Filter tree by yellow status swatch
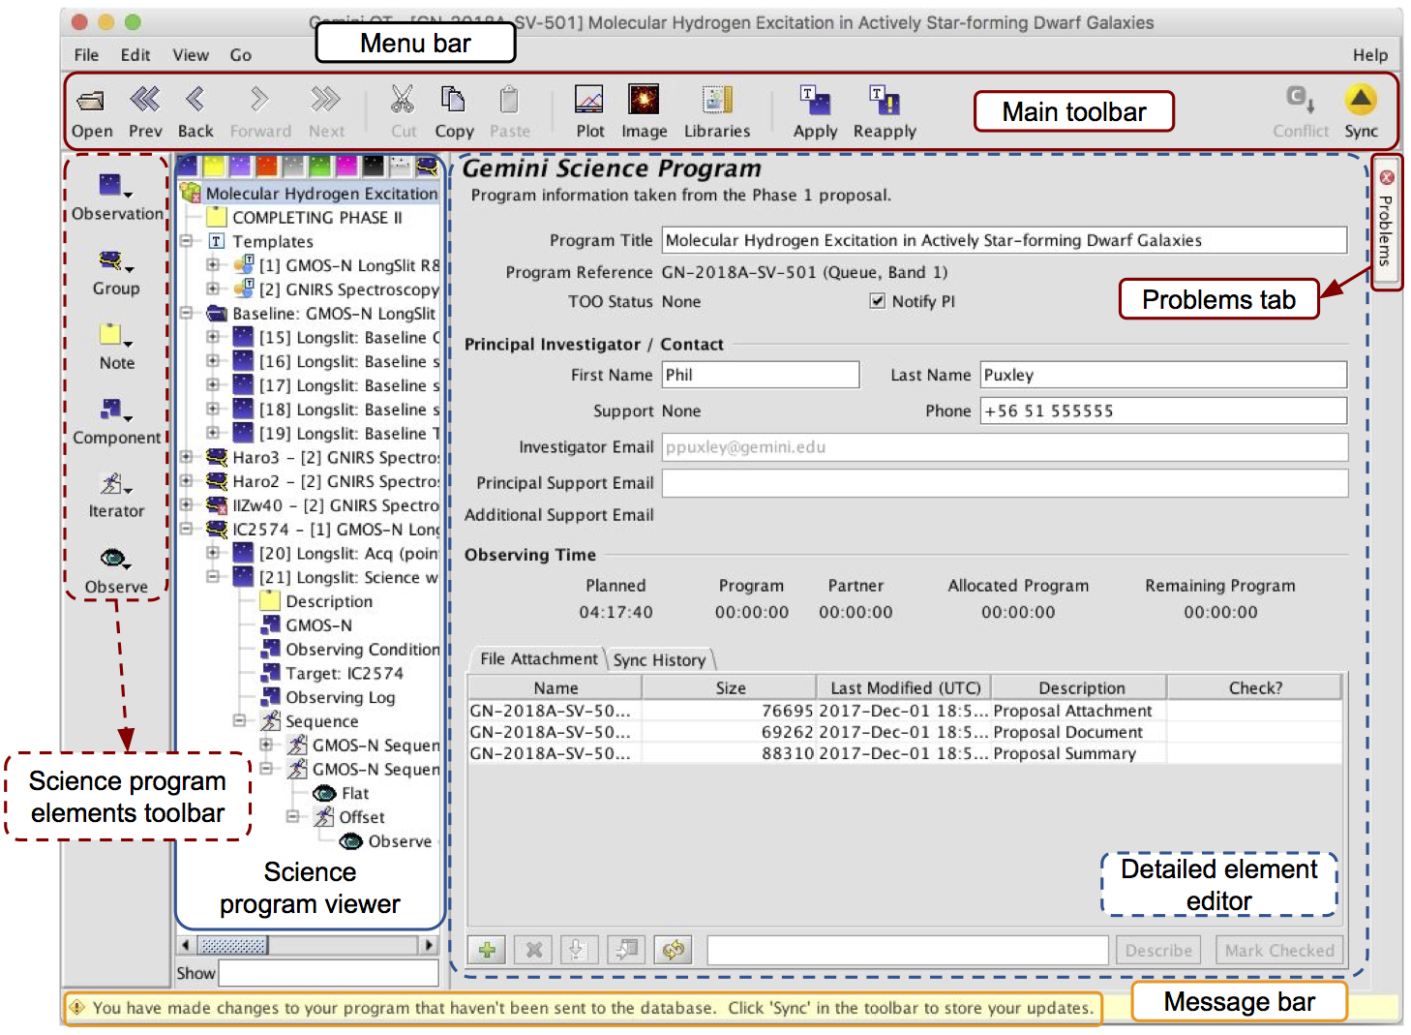The width and height of the screenshot is (1411, 1035). [x=214, y=167]
